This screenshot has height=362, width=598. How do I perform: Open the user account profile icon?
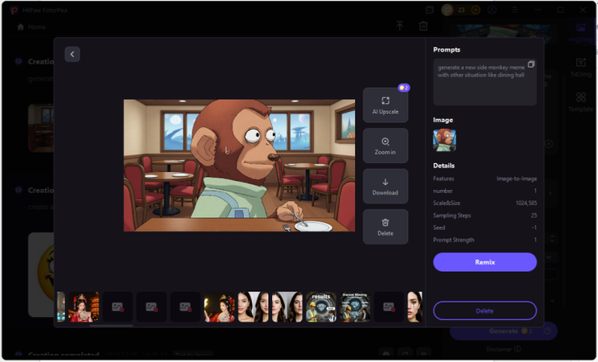(492, 10)
